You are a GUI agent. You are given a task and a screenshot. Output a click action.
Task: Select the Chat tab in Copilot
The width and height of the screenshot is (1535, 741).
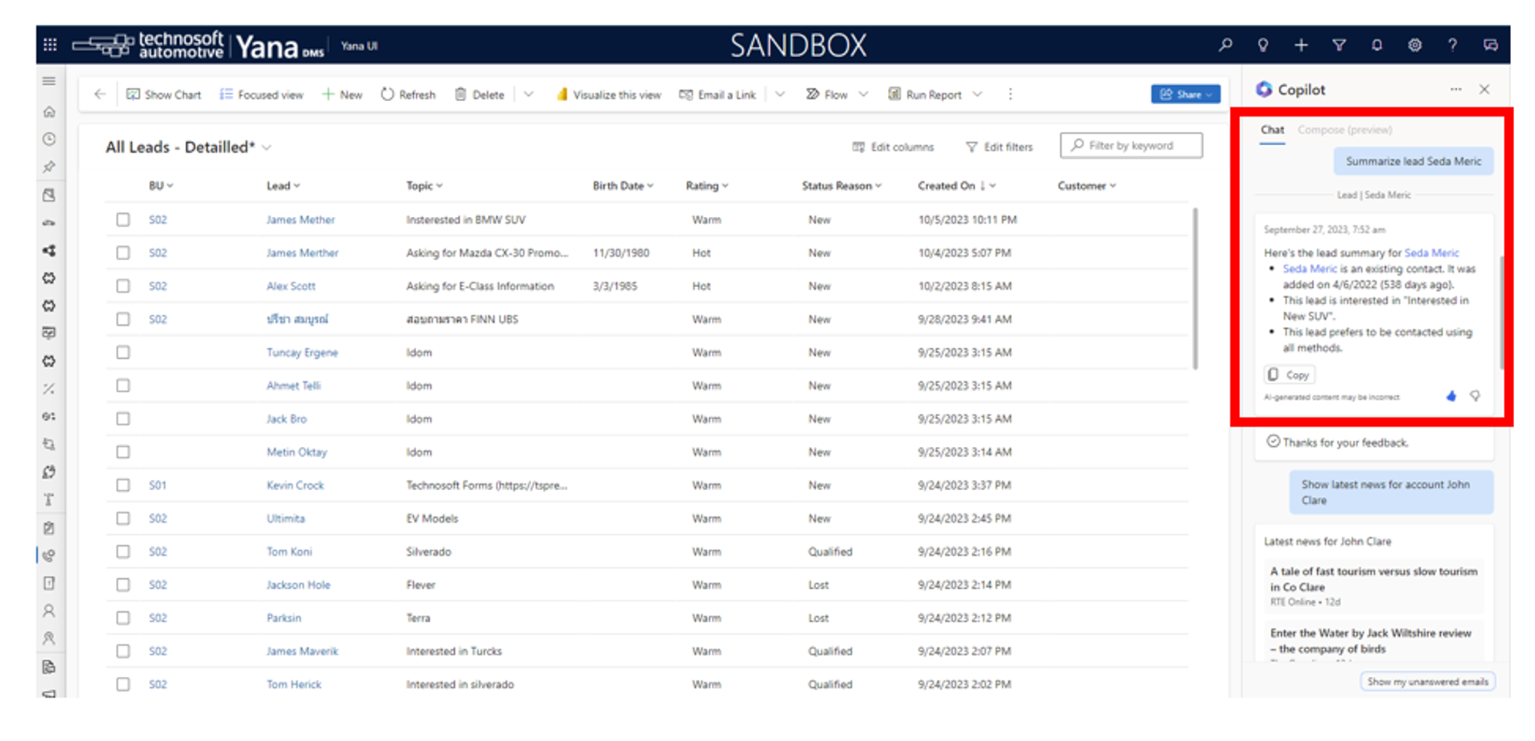click(x=1272, y=130)
